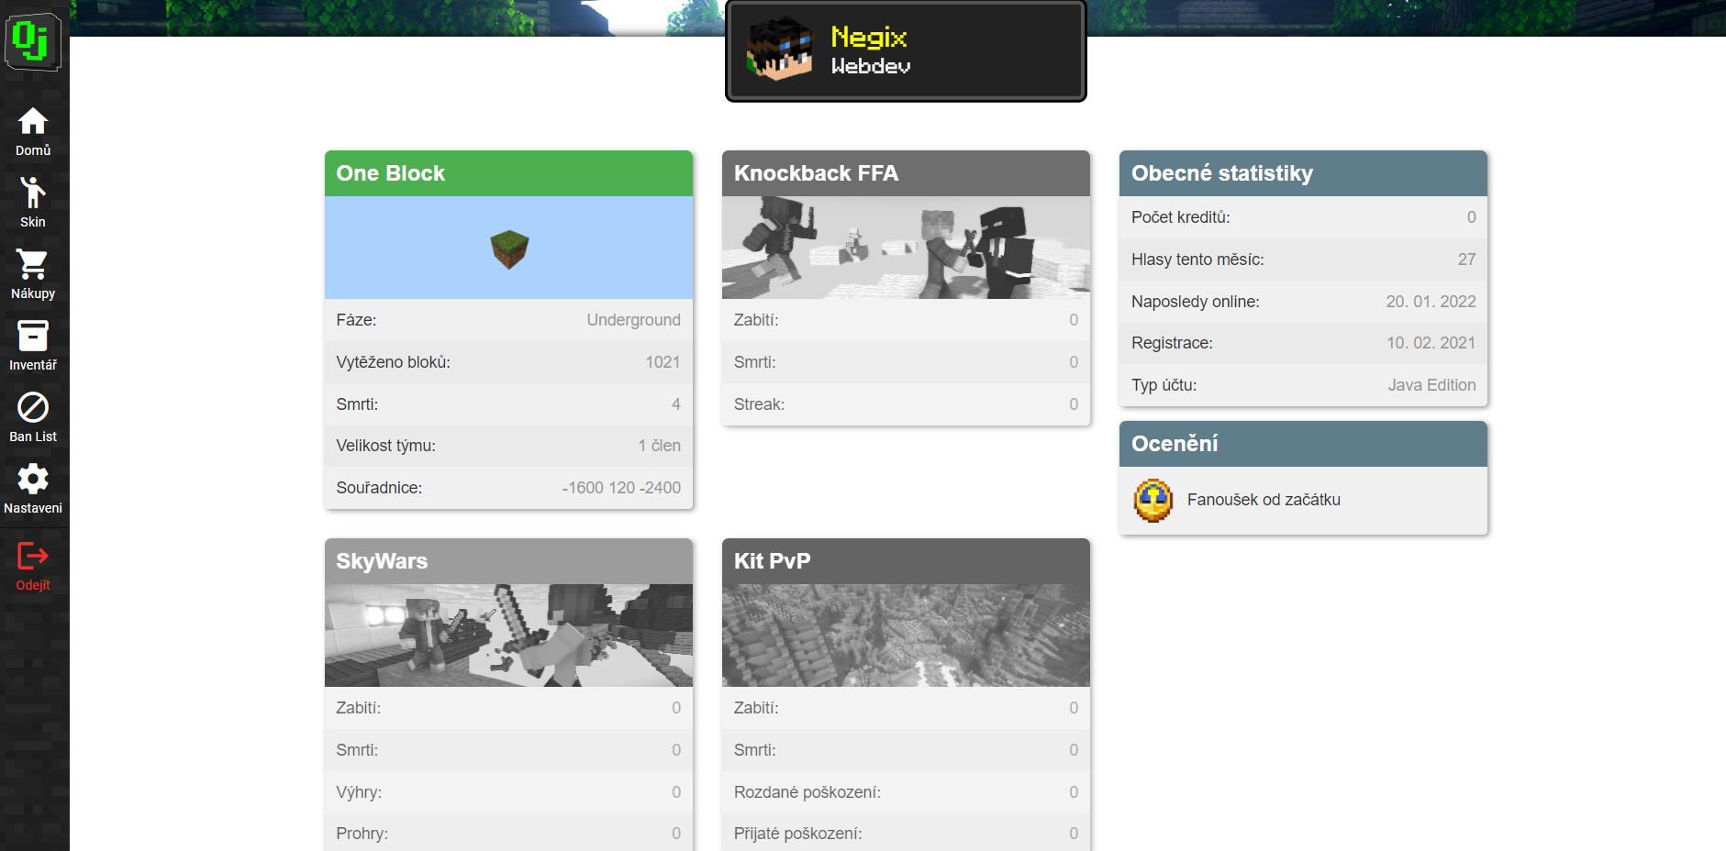Open the Skin page icon
Image resolution: width=1726 pixels, height=851 pixels.
click(x=33, y=193)
